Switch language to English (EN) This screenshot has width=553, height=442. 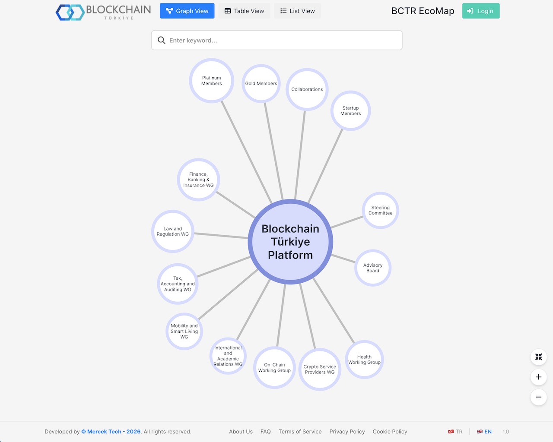click(x=484, y=432)
